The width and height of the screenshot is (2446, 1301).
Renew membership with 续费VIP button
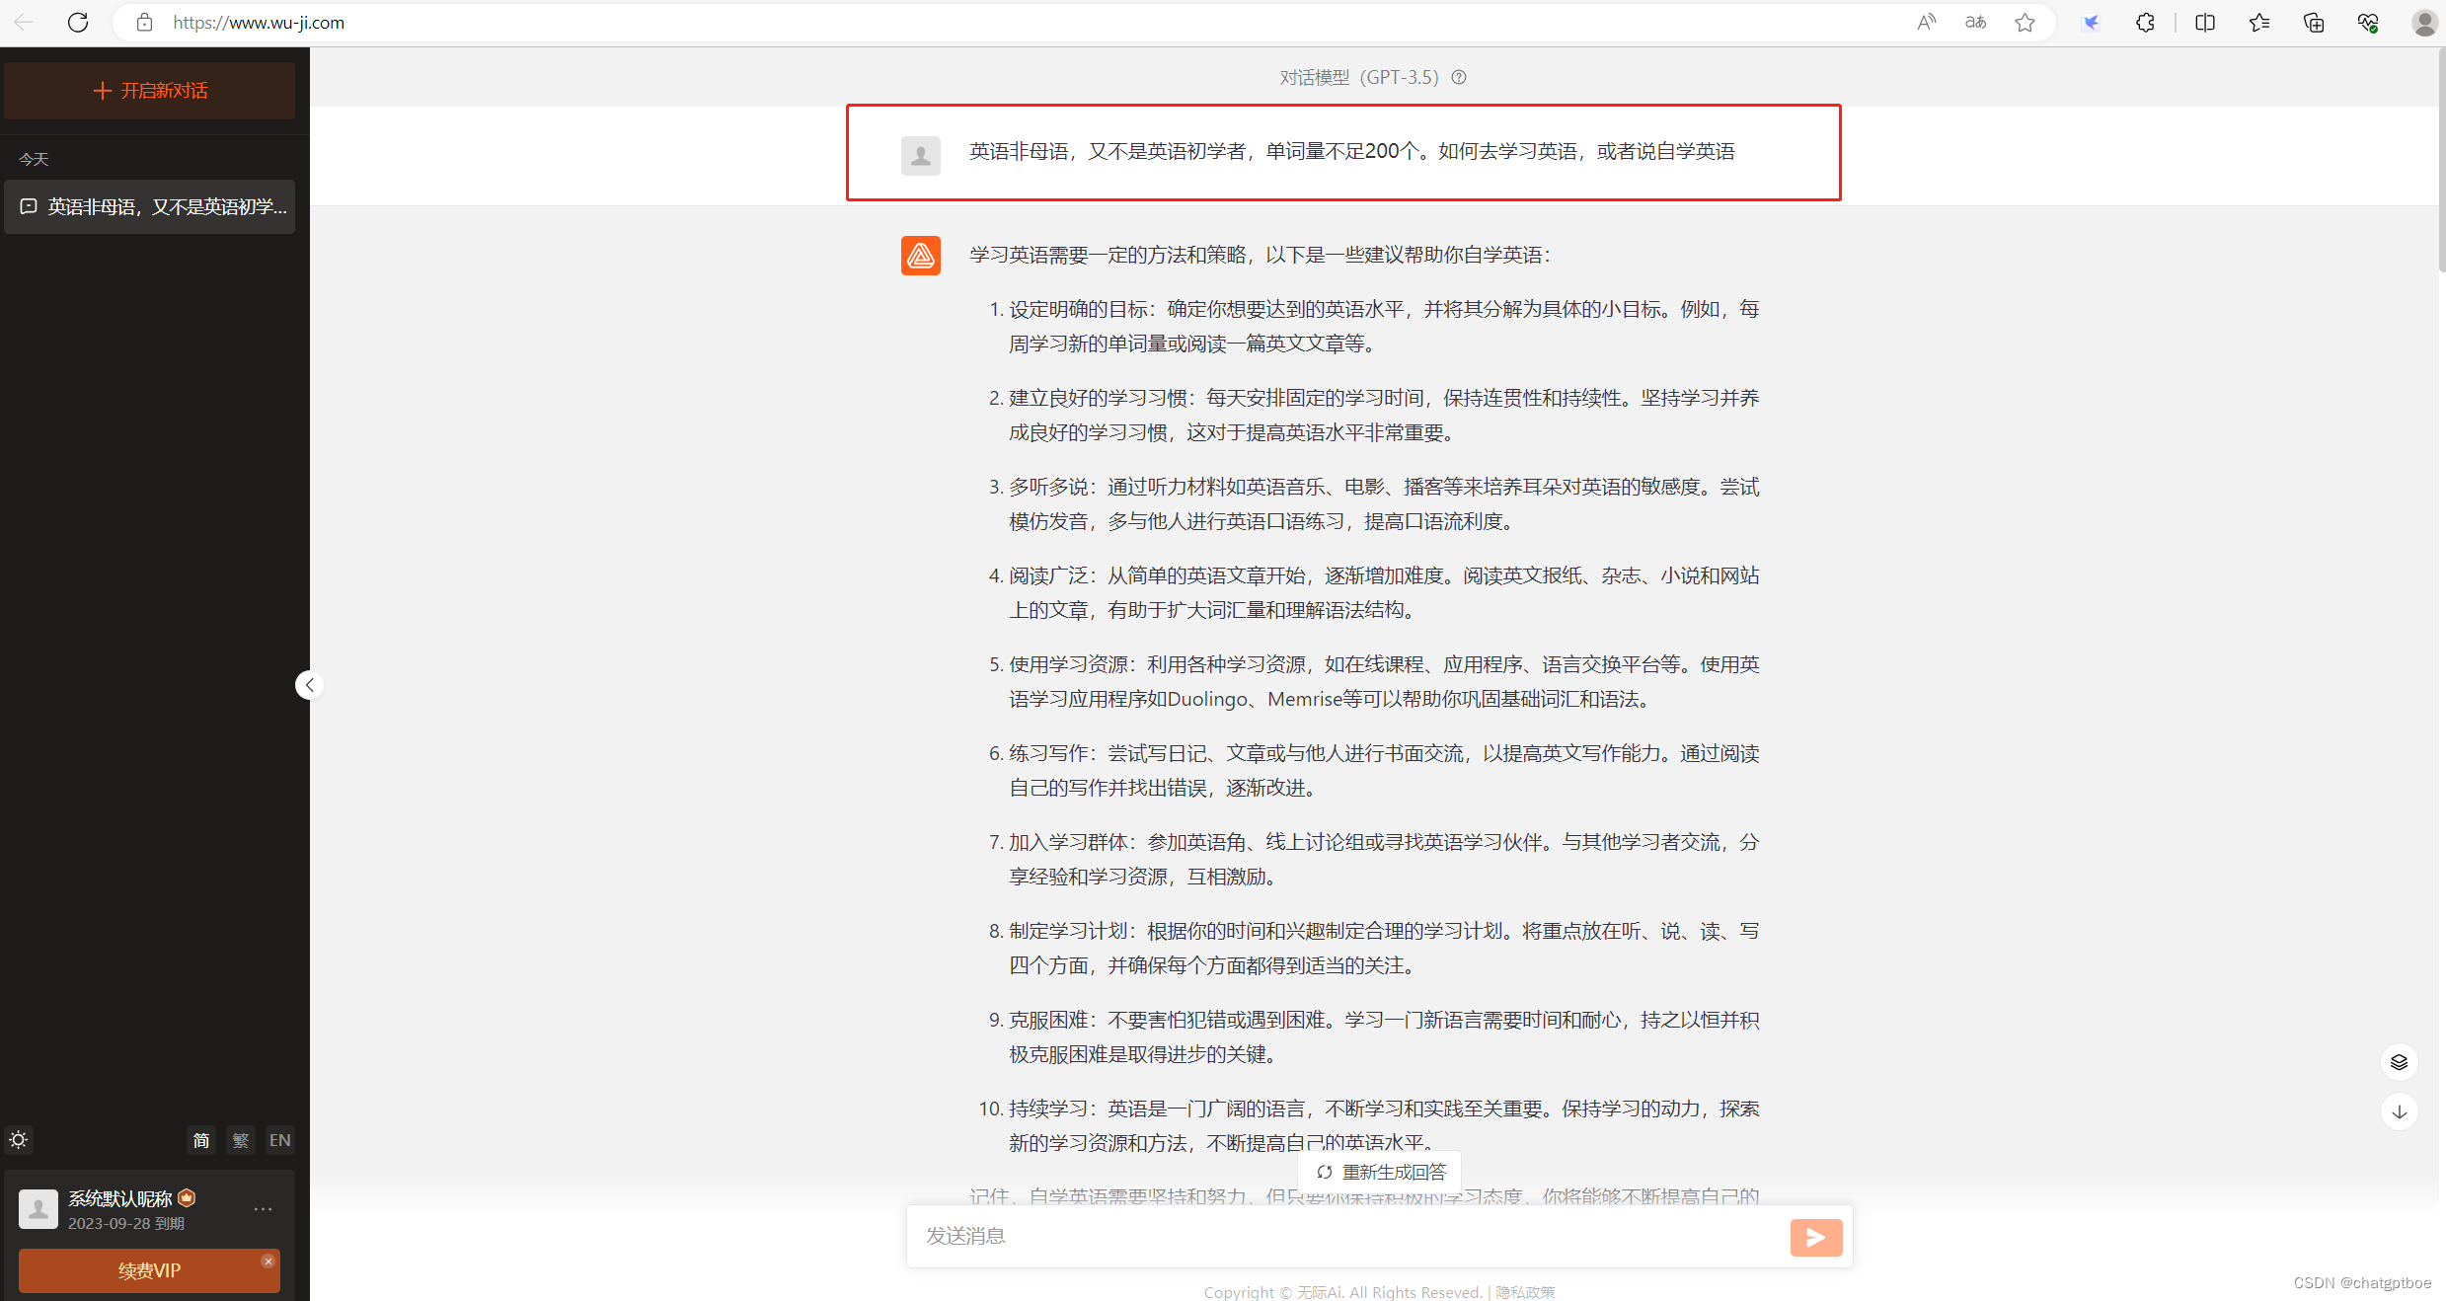tap(149, 1270)
